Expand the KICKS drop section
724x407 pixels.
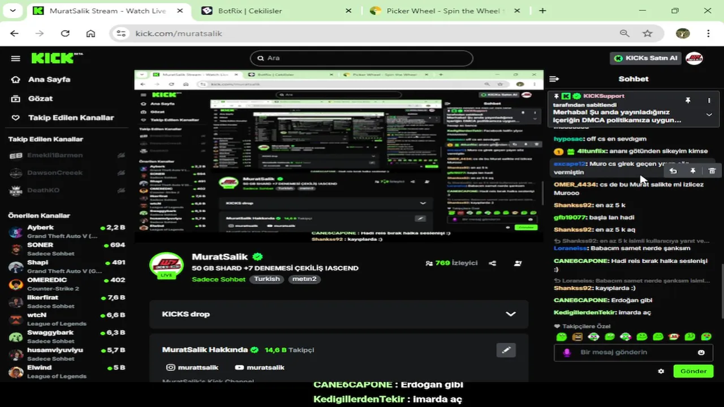(x=510, y=314)
